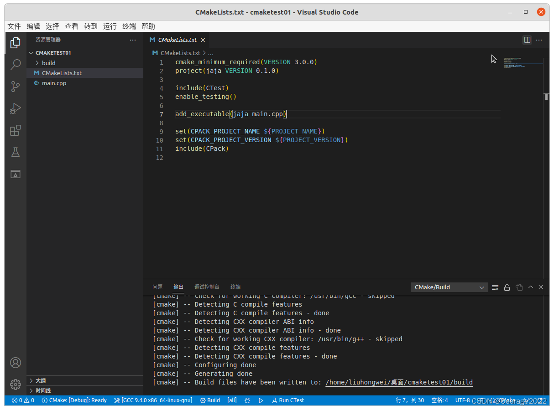Expand the 时间线 timeline section
Viewport: 554px width, 410px height.
tap(85, 390)
